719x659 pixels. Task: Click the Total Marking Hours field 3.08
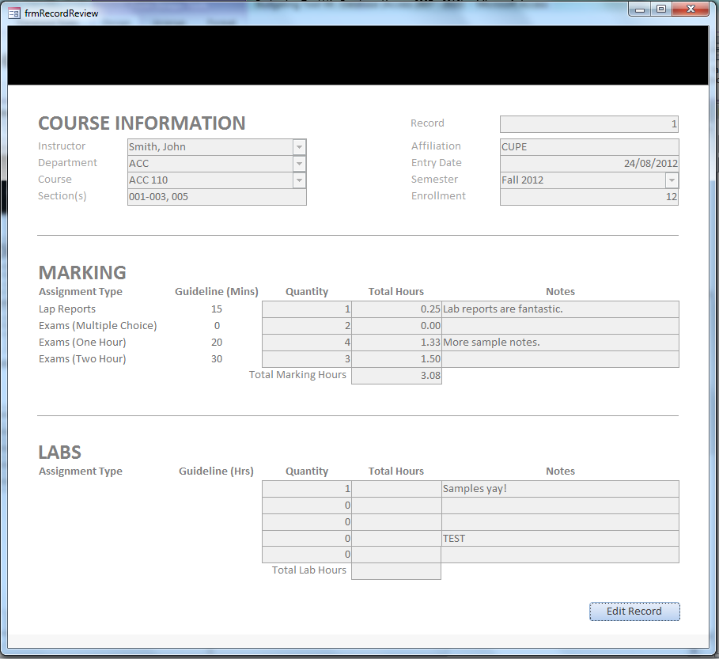(x=396, y=376)
